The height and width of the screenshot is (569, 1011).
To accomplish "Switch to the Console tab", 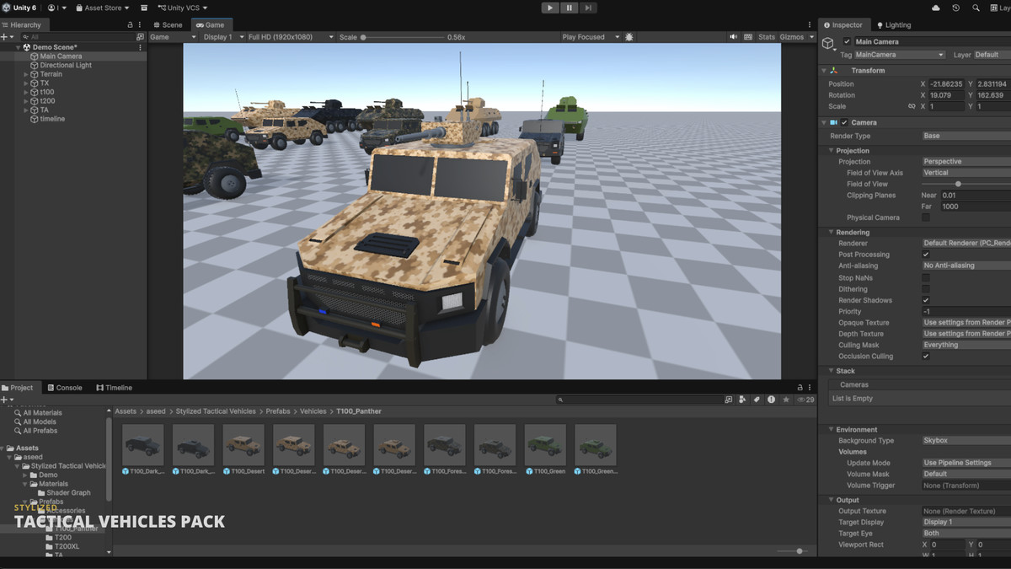I will pyautogui.click(x=64, y=388).
